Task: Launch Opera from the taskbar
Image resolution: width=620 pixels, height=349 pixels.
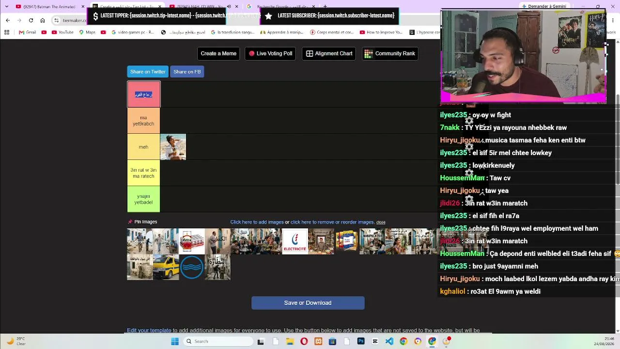Action: point(304,341)
